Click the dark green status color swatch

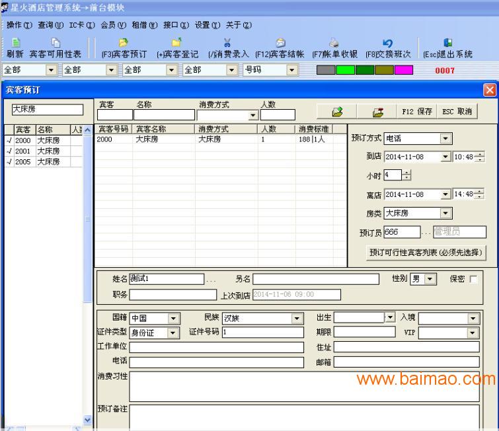pos(365,70)
